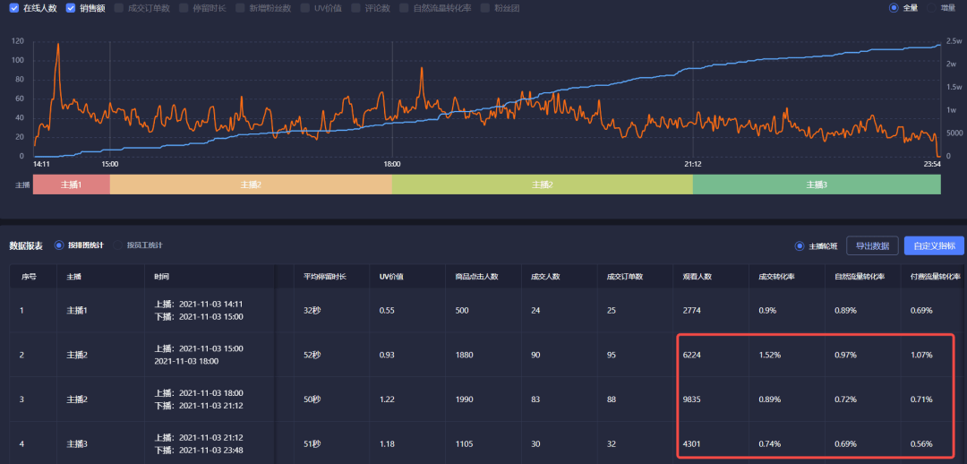Click the 数据报表 section title

(x=26, y=245)
